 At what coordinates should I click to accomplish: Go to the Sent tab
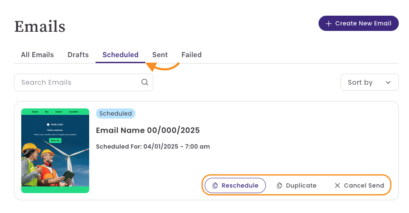tap(160, 55)
